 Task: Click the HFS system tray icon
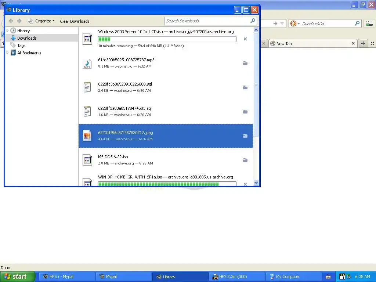pyautogui.click(x=342, y=276)
